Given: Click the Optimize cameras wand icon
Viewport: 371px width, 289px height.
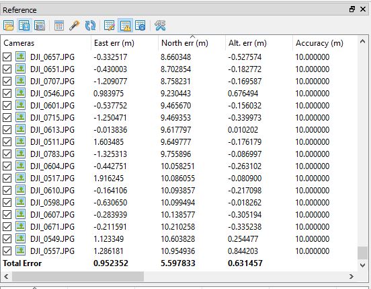Looking at the screenshot, I should tap(74, 26).
